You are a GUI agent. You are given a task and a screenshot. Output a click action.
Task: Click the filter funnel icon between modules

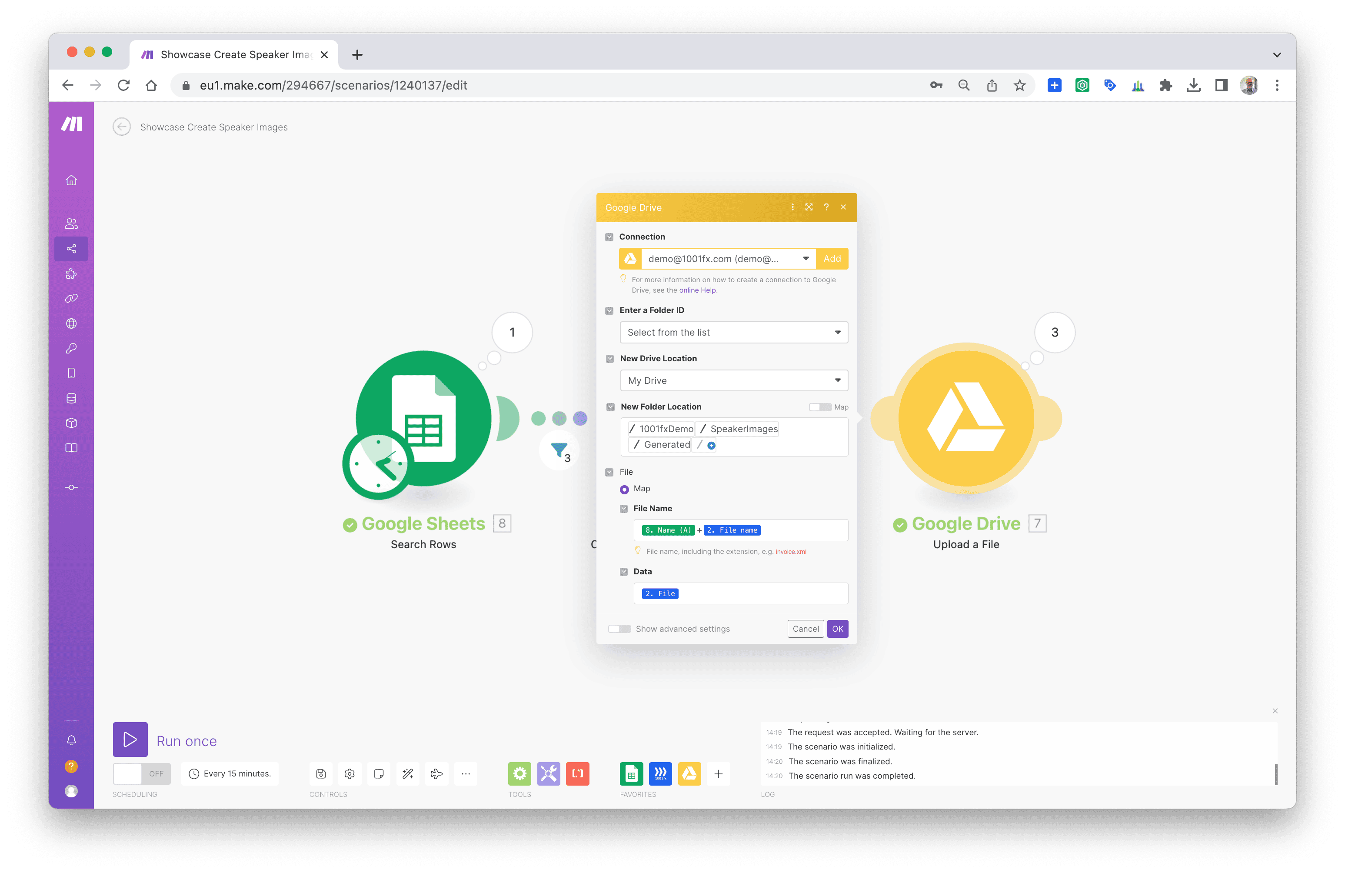pyautogui.click(x=558, y=450)
